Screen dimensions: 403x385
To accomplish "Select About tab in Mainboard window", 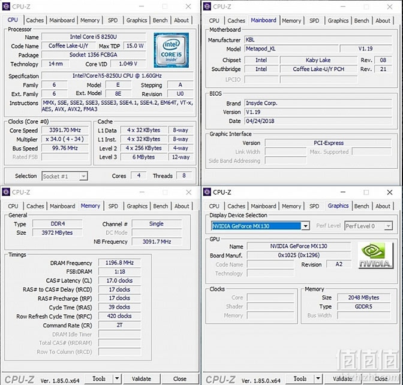I will [x=383, y=20].
